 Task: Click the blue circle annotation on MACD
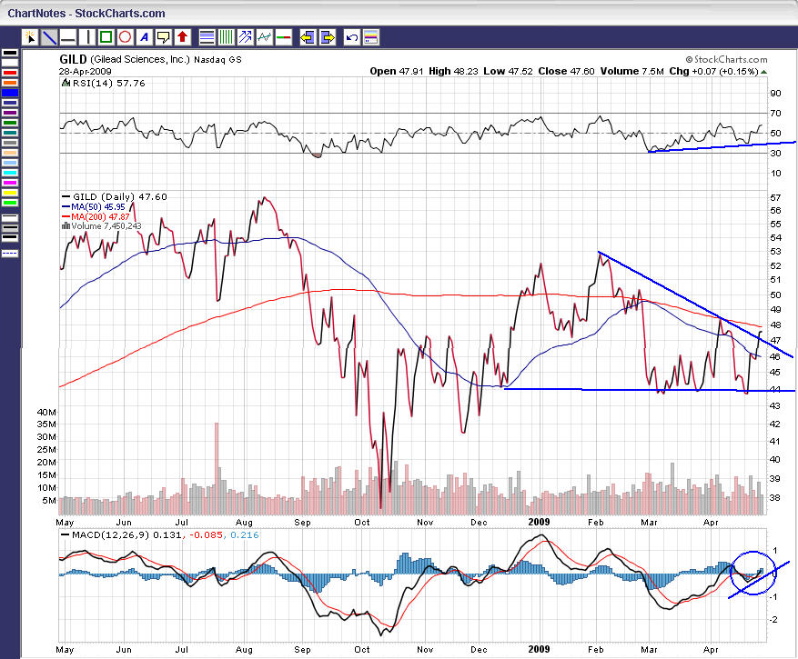[x=753, y=574]
